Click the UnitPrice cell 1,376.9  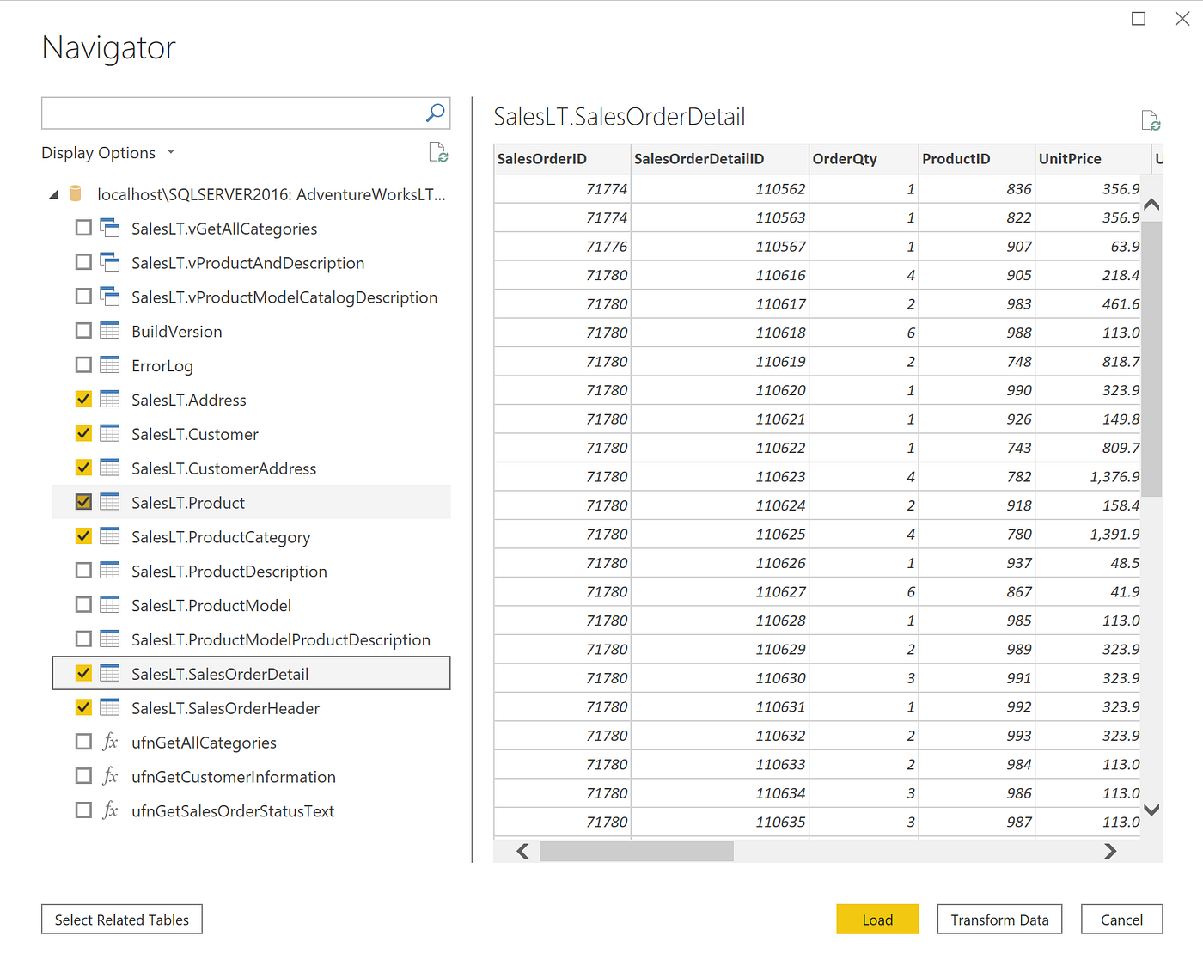tap(1090, 477)
